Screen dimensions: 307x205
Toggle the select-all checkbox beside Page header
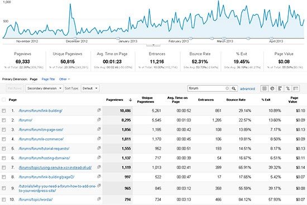(4, 100)
